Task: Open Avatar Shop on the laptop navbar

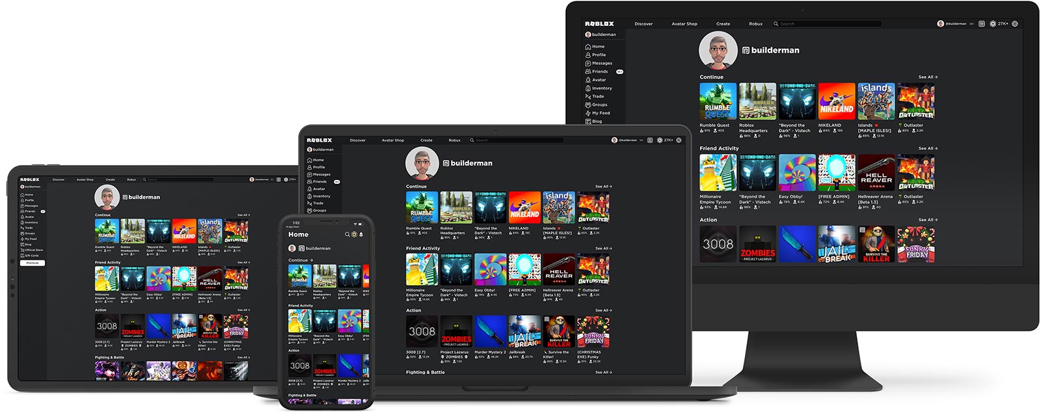Action: click(x=392, y=140)
